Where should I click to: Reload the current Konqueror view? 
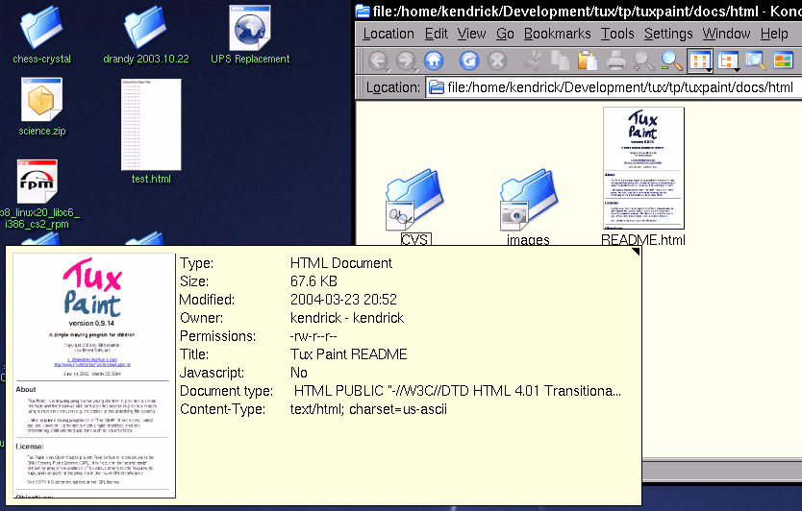click(x=468, y=61)
